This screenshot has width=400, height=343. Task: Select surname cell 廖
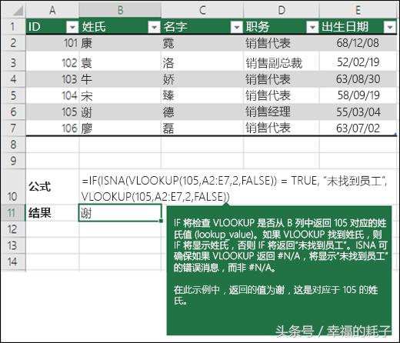pyautogui.click(x=120, y=128)
